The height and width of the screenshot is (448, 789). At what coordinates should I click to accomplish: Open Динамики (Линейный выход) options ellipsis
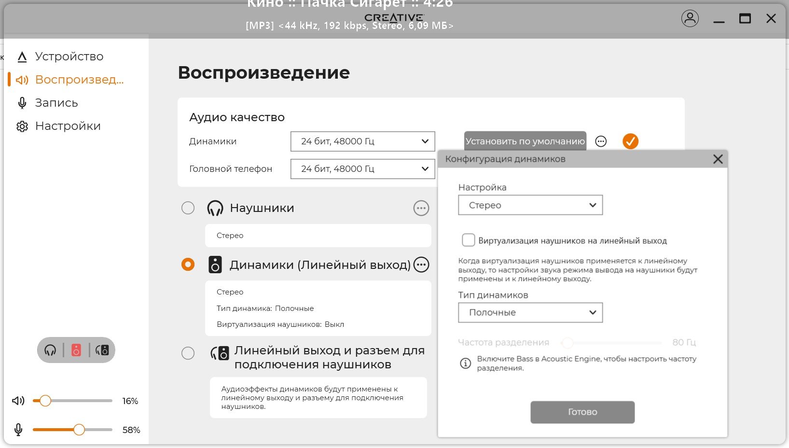point(421,265)
